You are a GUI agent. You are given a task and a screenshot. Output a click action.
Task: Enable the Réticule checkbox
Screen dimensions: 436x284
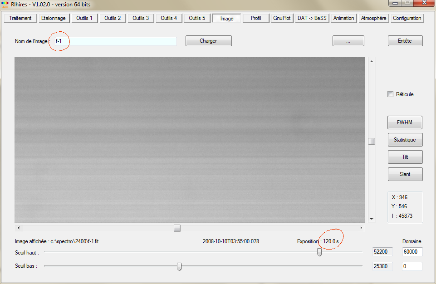390,94
